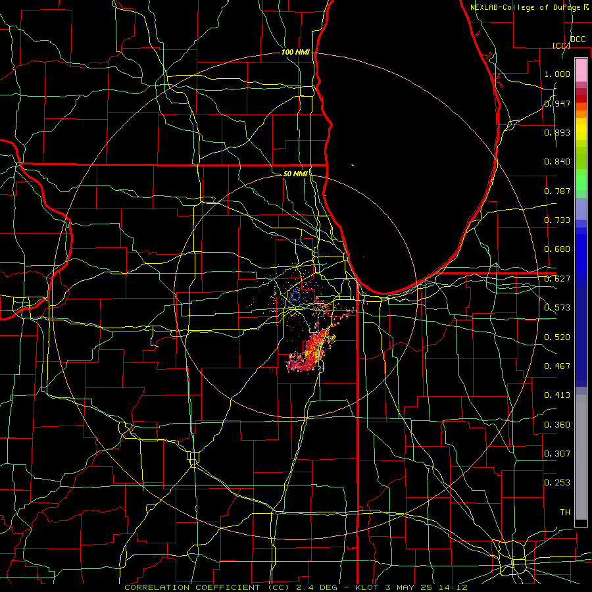Click the 1.000 color scale value
Image resolution: width=592 pixels, height=592 pixels.
click(557, 74)
